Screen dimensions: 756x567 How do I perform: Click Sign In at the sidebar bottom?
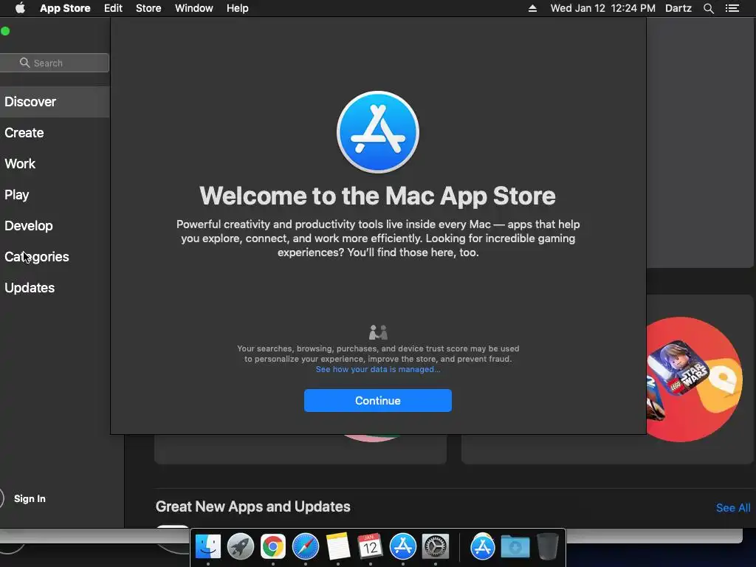[30, 498]
